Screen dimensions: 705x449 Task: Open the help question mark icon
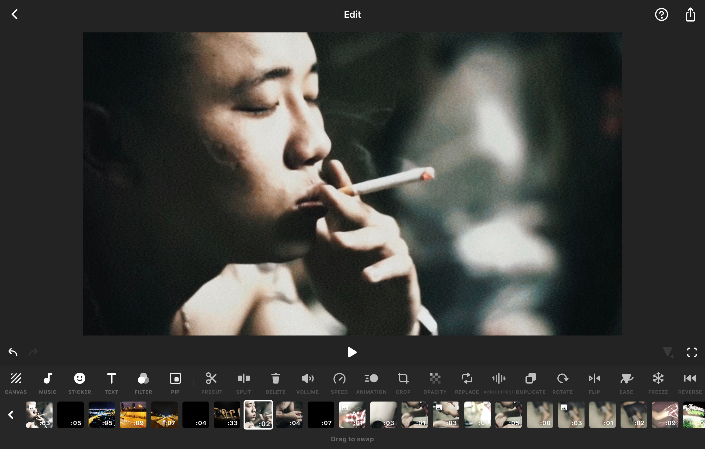(x=661, y=14)
